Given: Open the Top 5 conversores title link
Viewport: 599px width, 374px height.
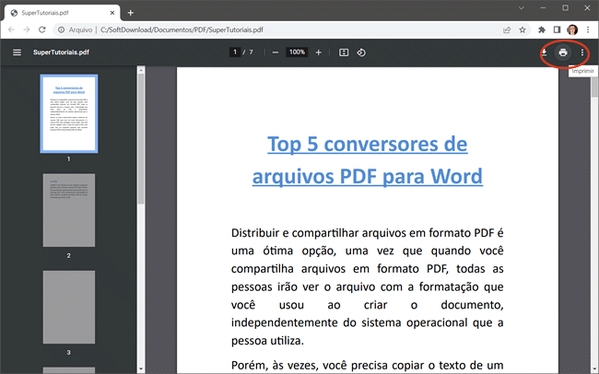Looking at the screenshot, I should click(x=367, y=159).
